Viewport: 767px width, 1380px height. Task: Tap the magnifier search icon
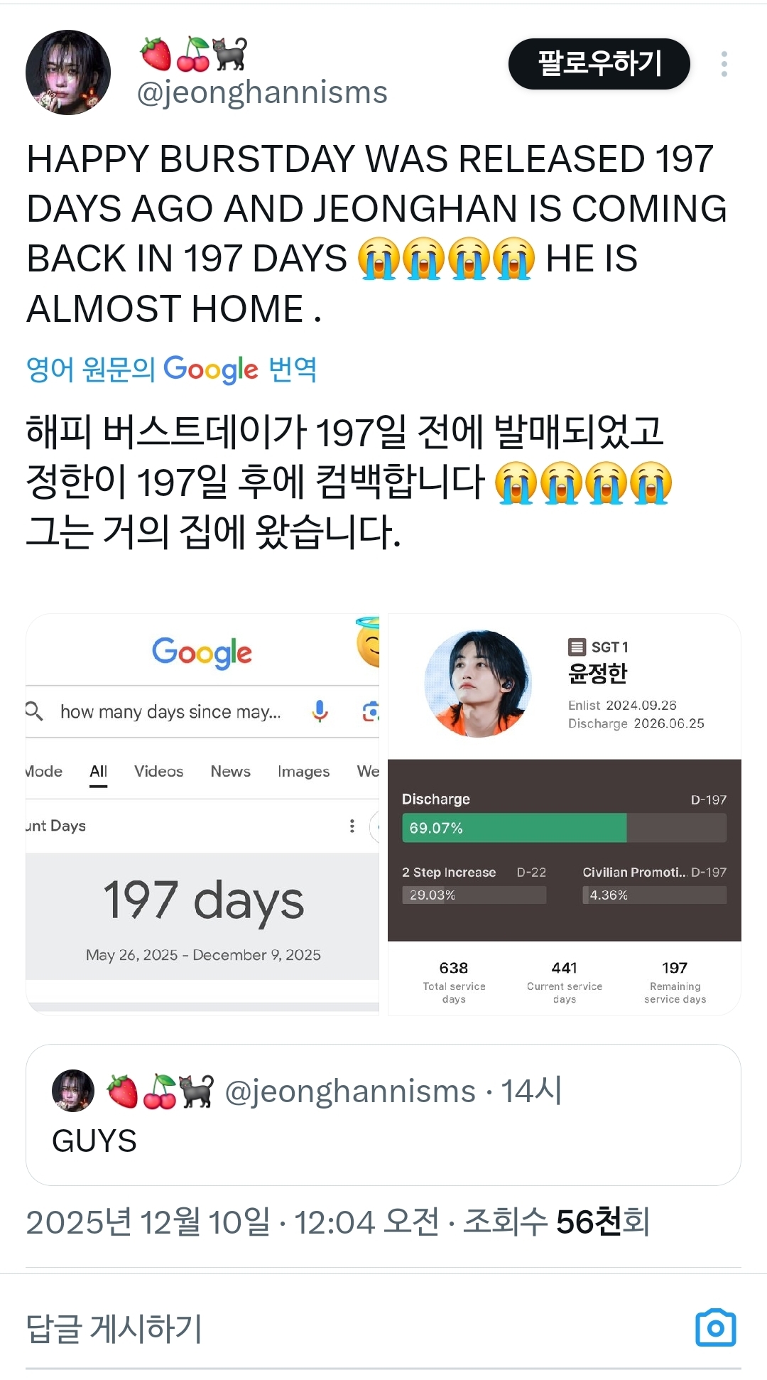point(34,711)
